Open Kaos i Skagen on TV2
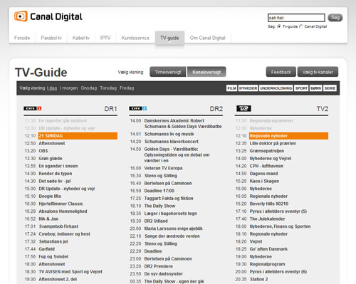The width and height of the screenshot is (356, 284). (x=264, y=181)
